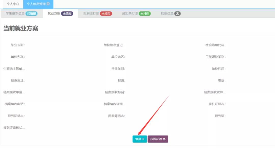Return to the 个人中心 tab
The height and width of the screenshot is (148, 275).
tap(12, 4)
